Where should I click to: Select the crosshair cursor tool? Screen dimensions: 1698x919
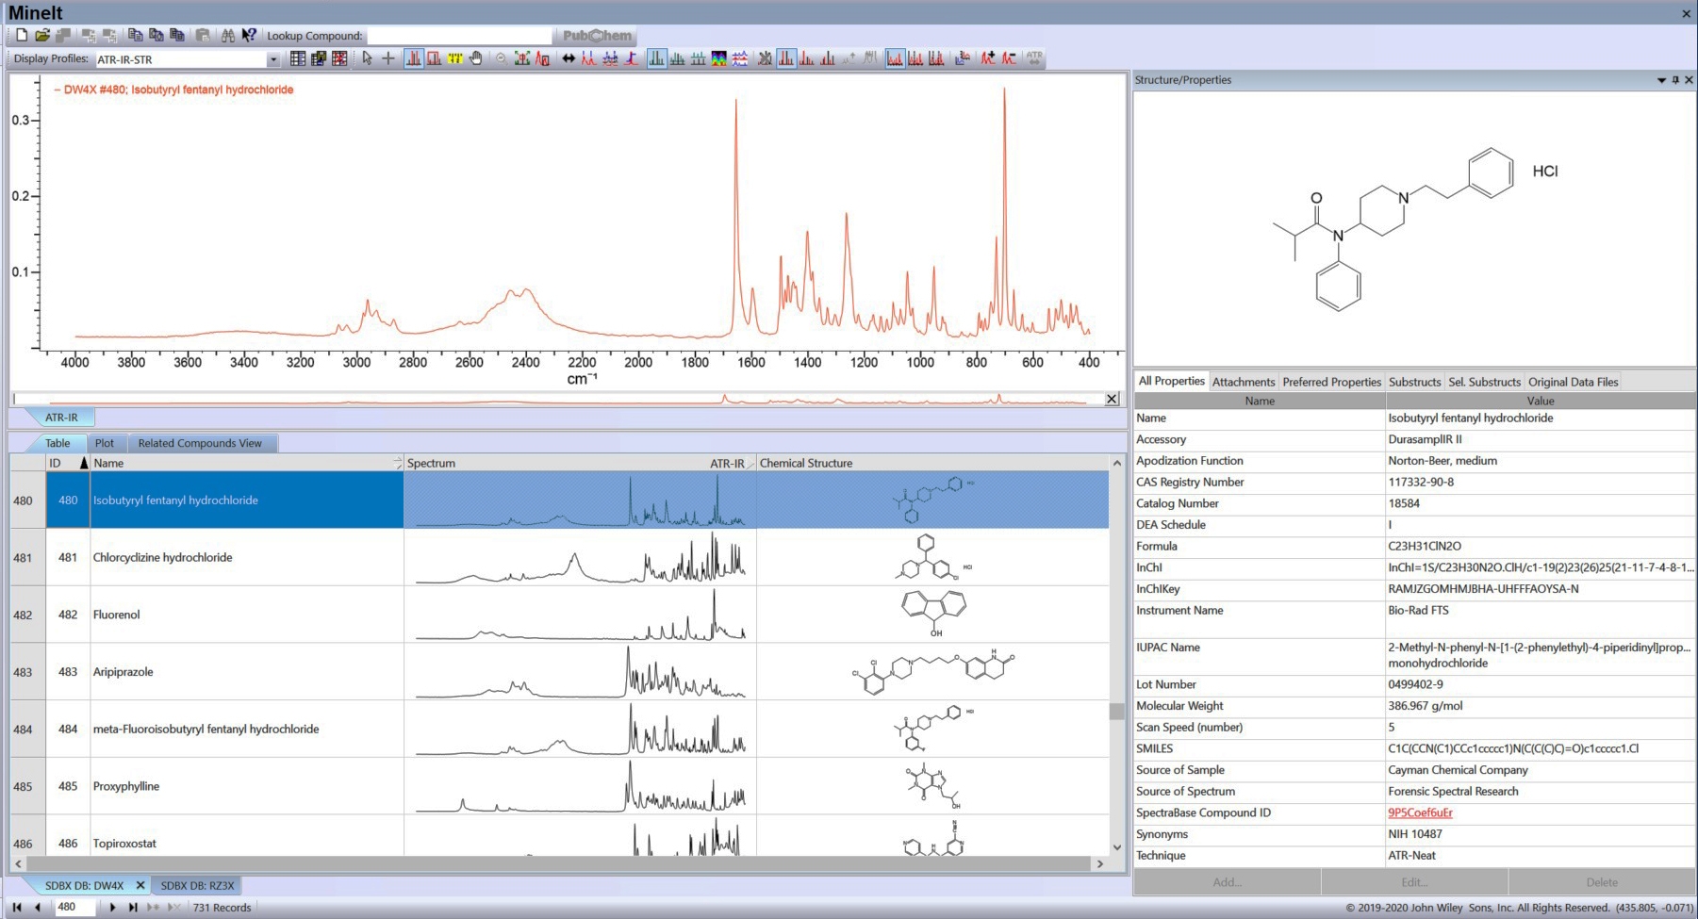388,58
